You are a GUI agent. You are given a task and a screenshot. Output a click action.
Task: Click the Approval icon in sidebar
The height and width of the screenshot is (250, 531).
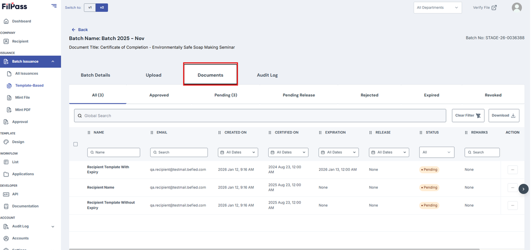pyautogui.click(x=6, y=122)
